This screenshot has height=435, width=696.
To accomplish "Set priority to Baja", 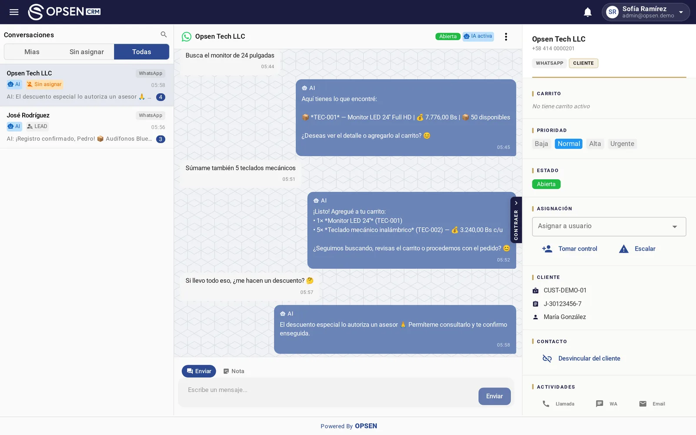I will (541, 144).
